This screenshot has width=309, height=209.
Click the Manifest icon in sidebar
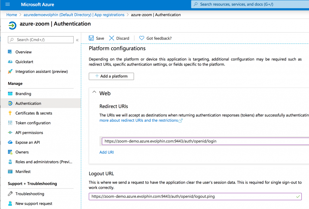pos(10,172)
